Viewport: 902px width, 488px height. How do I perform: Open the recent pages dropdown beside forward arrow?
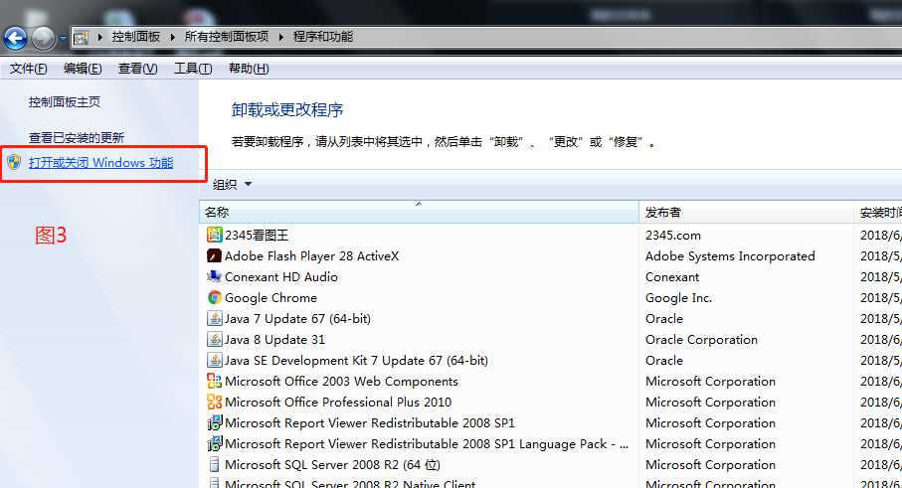(x=63, y=39)
